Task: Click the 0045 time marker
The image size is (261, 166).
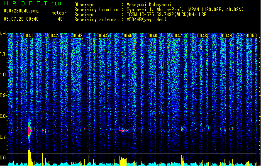Action: coord(127,36)
